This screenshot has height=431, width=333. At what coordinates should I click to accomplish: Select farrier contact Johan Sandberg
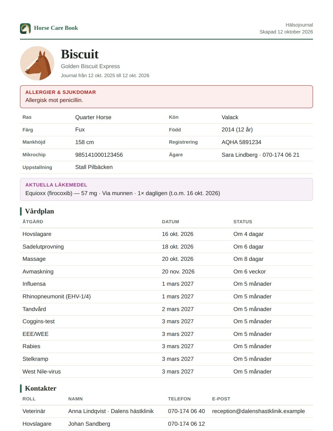(x=89, y=424)
